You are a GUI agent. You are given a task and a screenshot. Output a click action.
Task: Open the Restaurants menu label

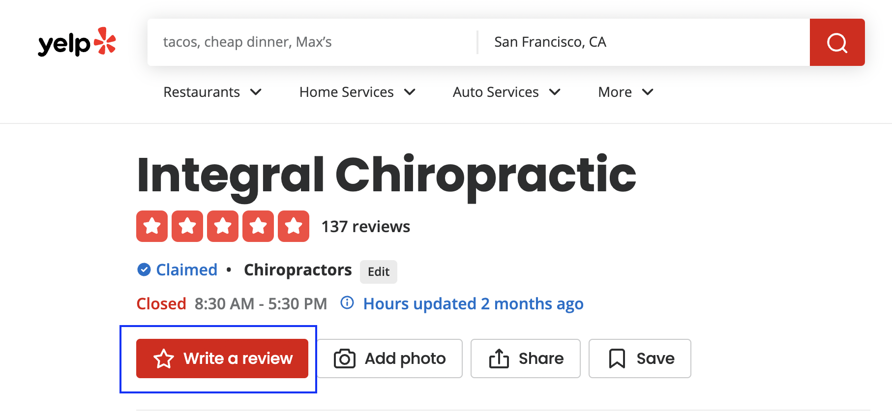point(202,92)
